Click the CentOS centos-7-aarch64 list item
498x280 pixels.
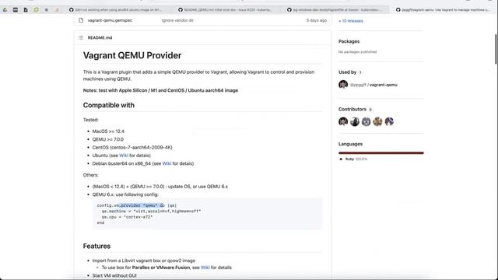[x=132, y=147]
